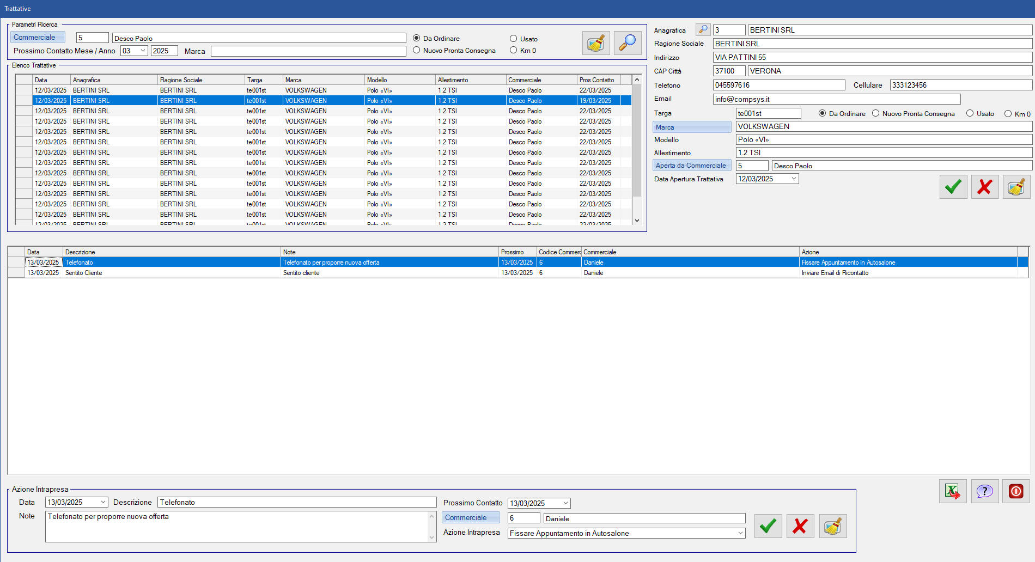1035x562 pixels.
Task: Open the help question mark icon
Action: (984, 491)
